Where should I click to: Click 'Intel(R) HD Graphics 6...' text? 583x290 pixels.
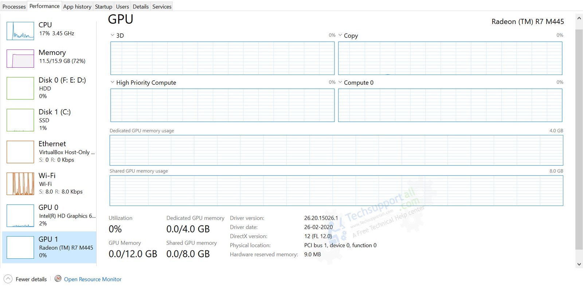tap(67, 216)
